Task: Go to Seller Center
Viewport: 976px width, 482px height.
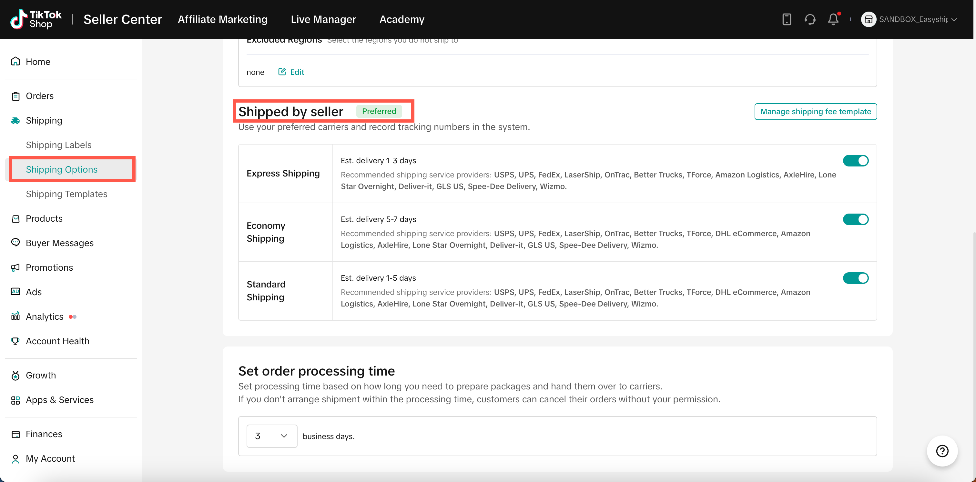Action: click(x=122, y=19)
